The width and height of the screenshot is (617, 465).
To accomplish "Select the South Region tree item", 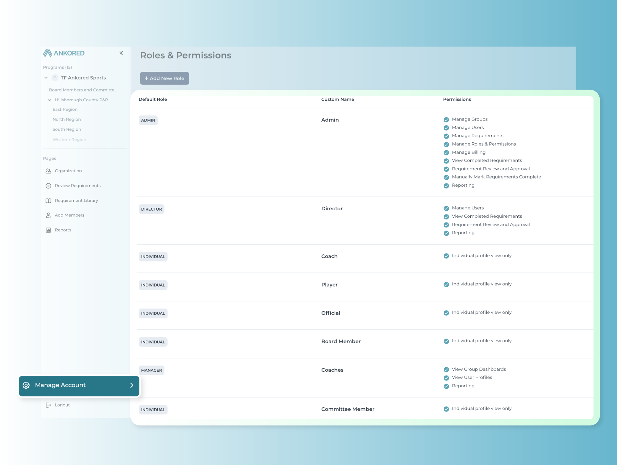I will coord(67,129).
